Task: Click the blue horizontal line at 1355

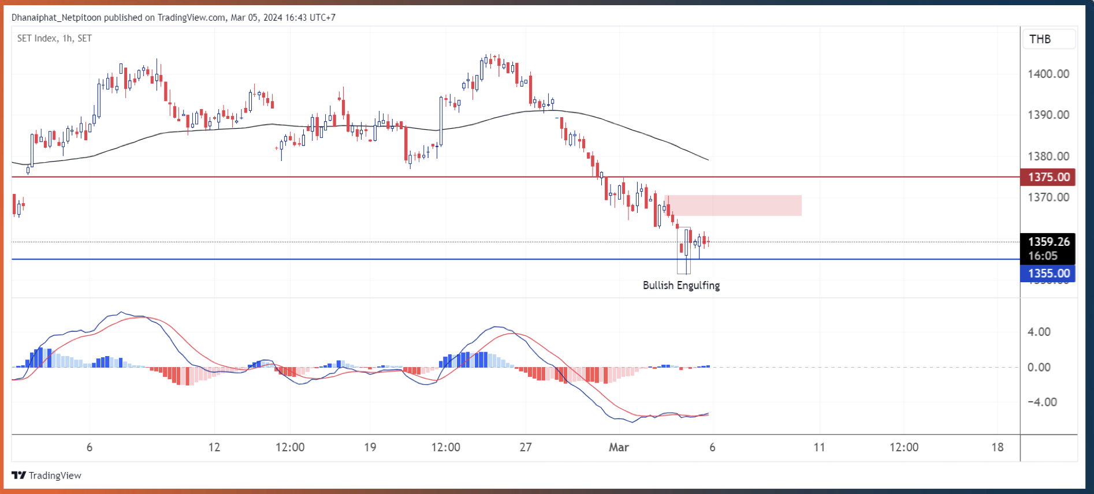Action: (515, 260)
